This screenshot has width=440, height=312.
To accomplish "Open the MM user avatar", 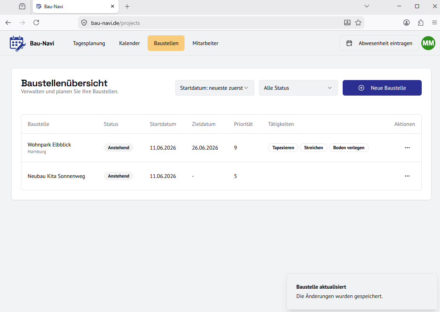I will [x=428, y=43].
